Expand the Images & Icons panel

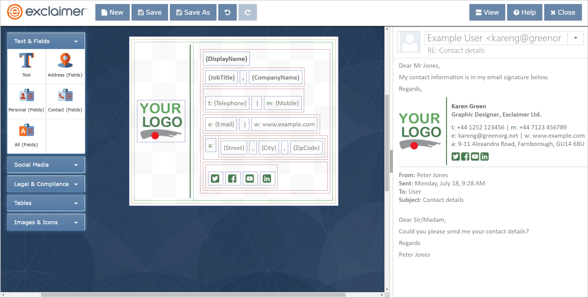(46, 222)
